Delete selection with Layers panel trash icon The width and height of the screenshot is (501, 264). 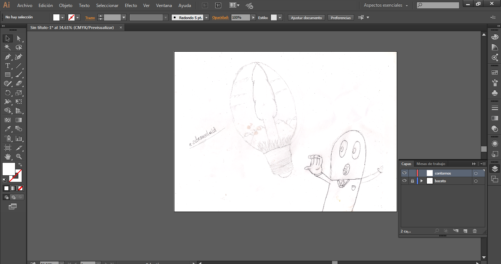pos(475,231)
